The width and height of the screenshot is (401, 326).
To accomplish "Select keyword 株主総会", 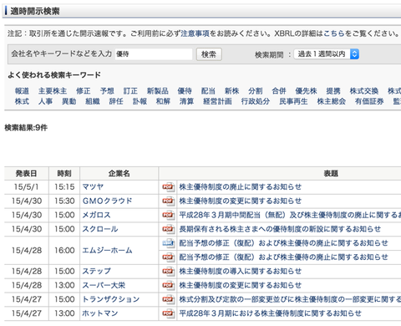I will (332, 101).
